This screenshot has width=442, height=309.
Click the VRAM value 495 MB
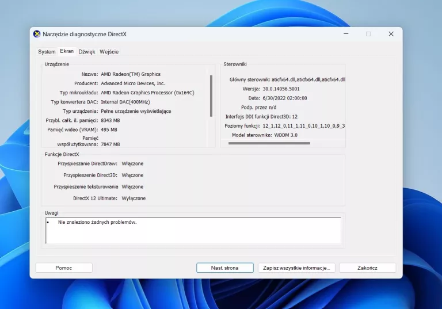point(110,129)
